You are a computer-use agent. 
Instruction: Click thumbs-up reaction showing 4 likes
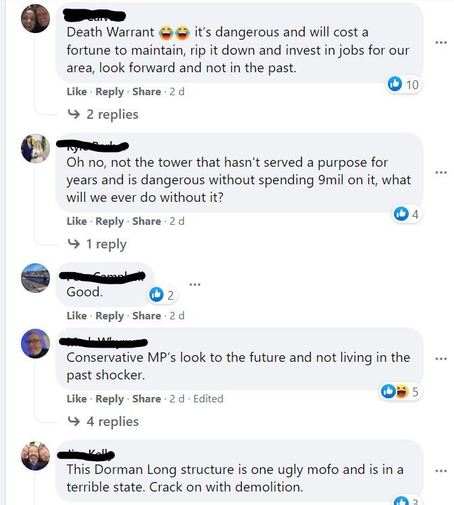point(407,214)
